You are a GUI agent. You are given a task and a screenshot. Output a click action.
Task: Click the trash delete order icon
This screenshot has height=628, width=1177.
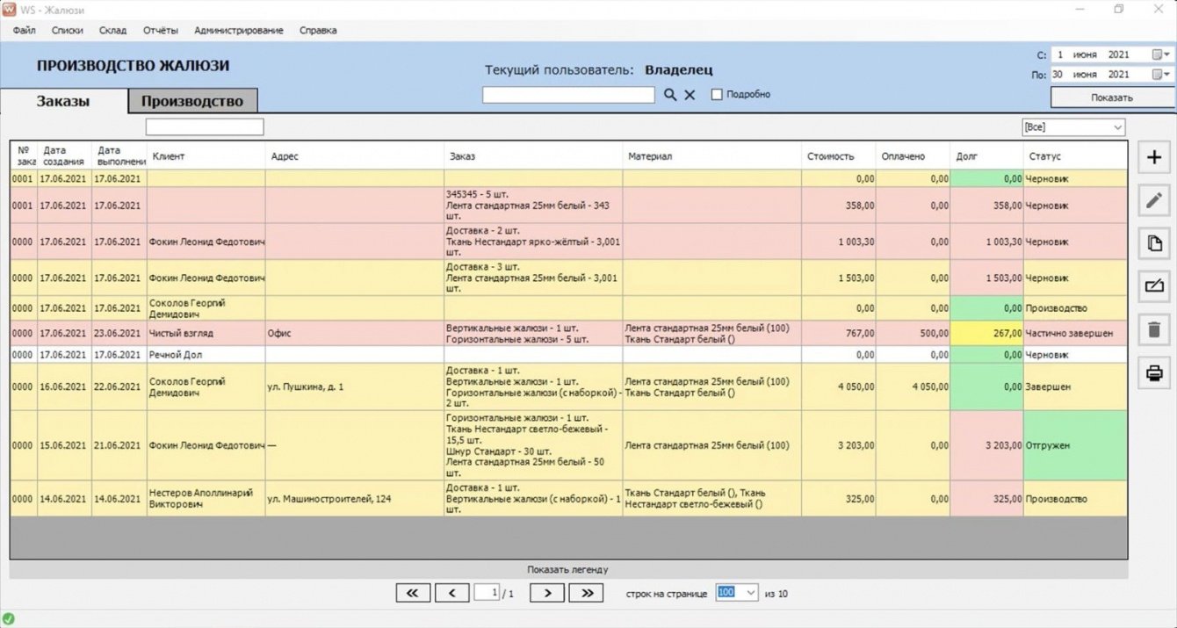pyautogui.click(x=1154, y=330)
